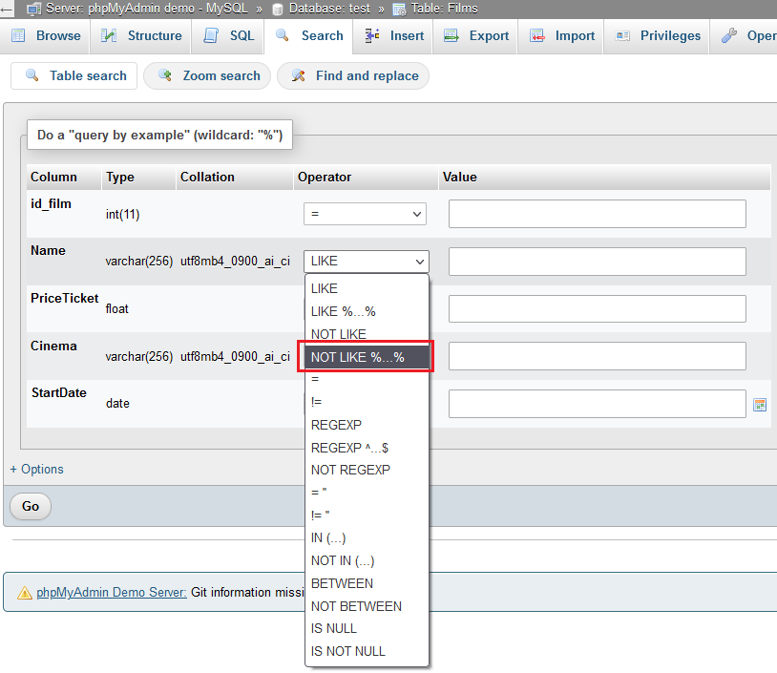The height and width of the screenshot is (673, 777).
Task: Open the calendar picker for StartDate
Action: pyautogui.click(x=760, y=405)
